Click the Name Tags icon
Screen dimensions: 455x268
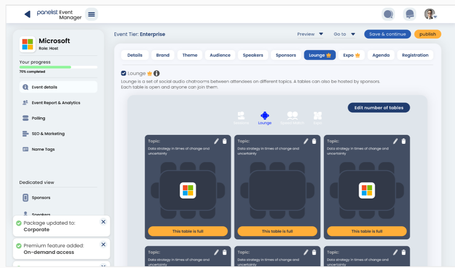tap(26, 149)
